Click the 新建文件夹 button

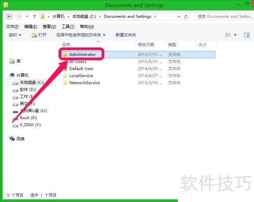coord(125,35)
